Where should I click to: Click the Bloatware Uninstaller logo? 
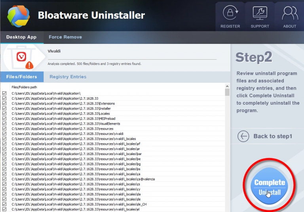pyautogui.click(x=19, y=16)
